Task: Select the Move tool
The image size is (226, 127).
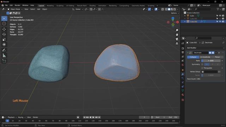Action: point(4,29)
